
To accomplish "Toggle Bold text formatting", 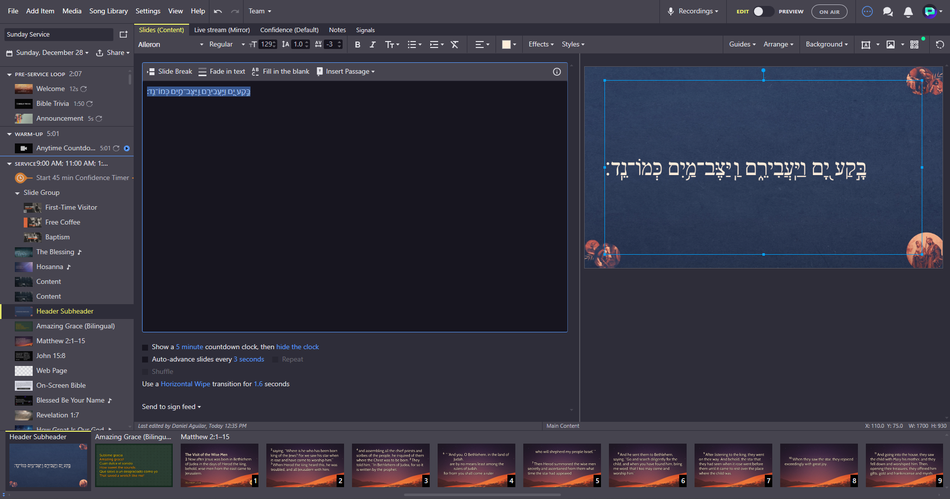I will [357, 45].
